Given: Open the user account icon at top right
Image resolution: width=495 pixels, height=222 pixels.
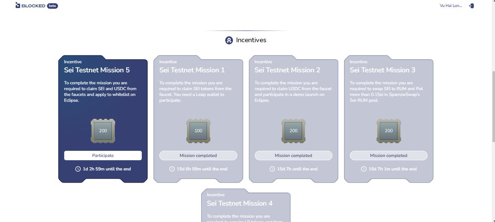Looking at the screenshot, I should click(471, 6).
